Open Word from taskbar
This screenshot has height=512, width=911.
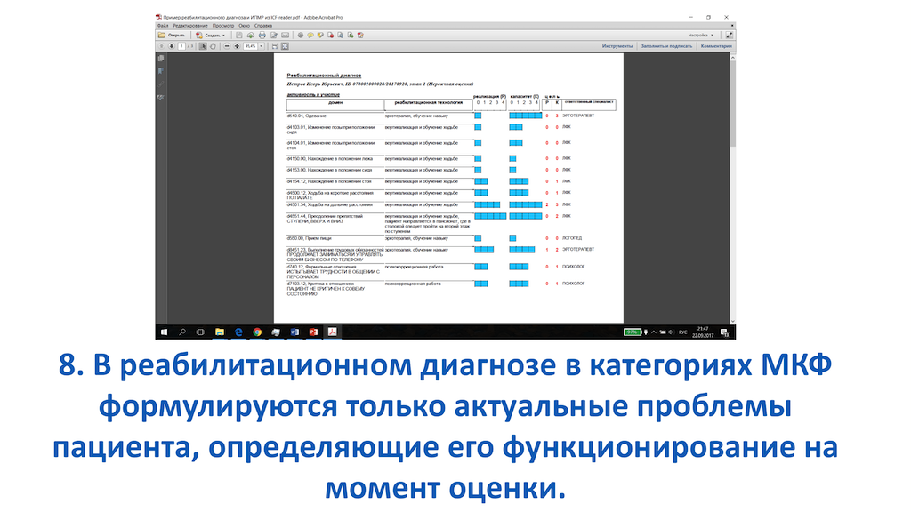pyautogui.click(x=294, y=332)
